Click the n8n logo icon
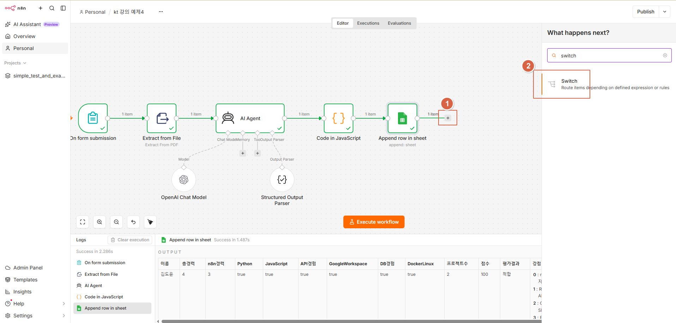Image resolution: width=676 pixels, height=323 pixels. coord(10,8)
